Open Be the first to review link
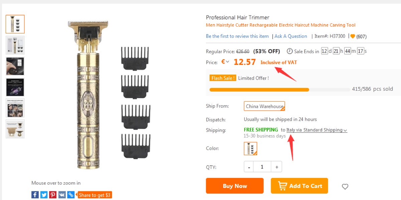 [237, 36]
